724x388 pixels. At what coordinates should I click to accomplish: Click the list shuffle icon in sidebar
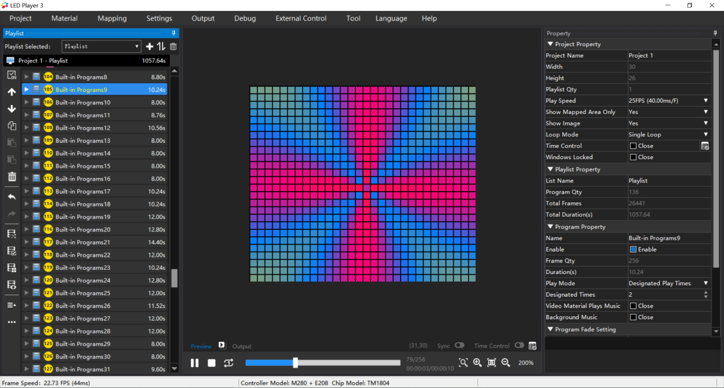(x=11, y=234)
